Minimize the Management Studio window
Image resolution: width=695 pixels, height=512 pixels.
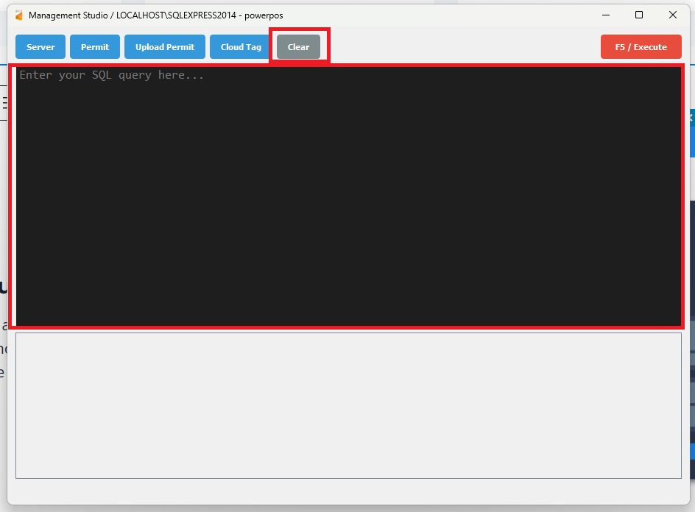[x=605, y=15]
